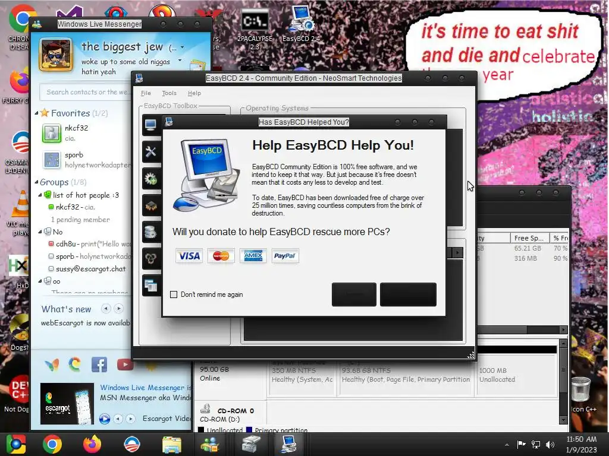The height and width of the screenshot is (456, 609).
Task: Open the display name status dropdown in Messenger
Action: tap(182, 47)
